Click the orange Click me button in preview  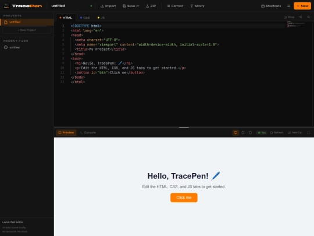184,198
